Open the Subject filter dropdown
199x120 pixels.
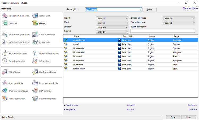point(112,32)
